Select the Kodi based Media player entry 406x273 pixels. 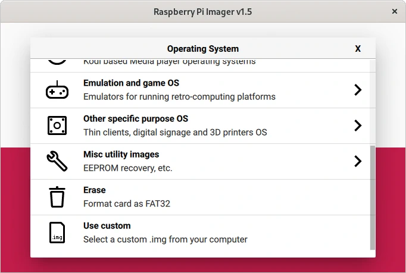pos(169,62)
